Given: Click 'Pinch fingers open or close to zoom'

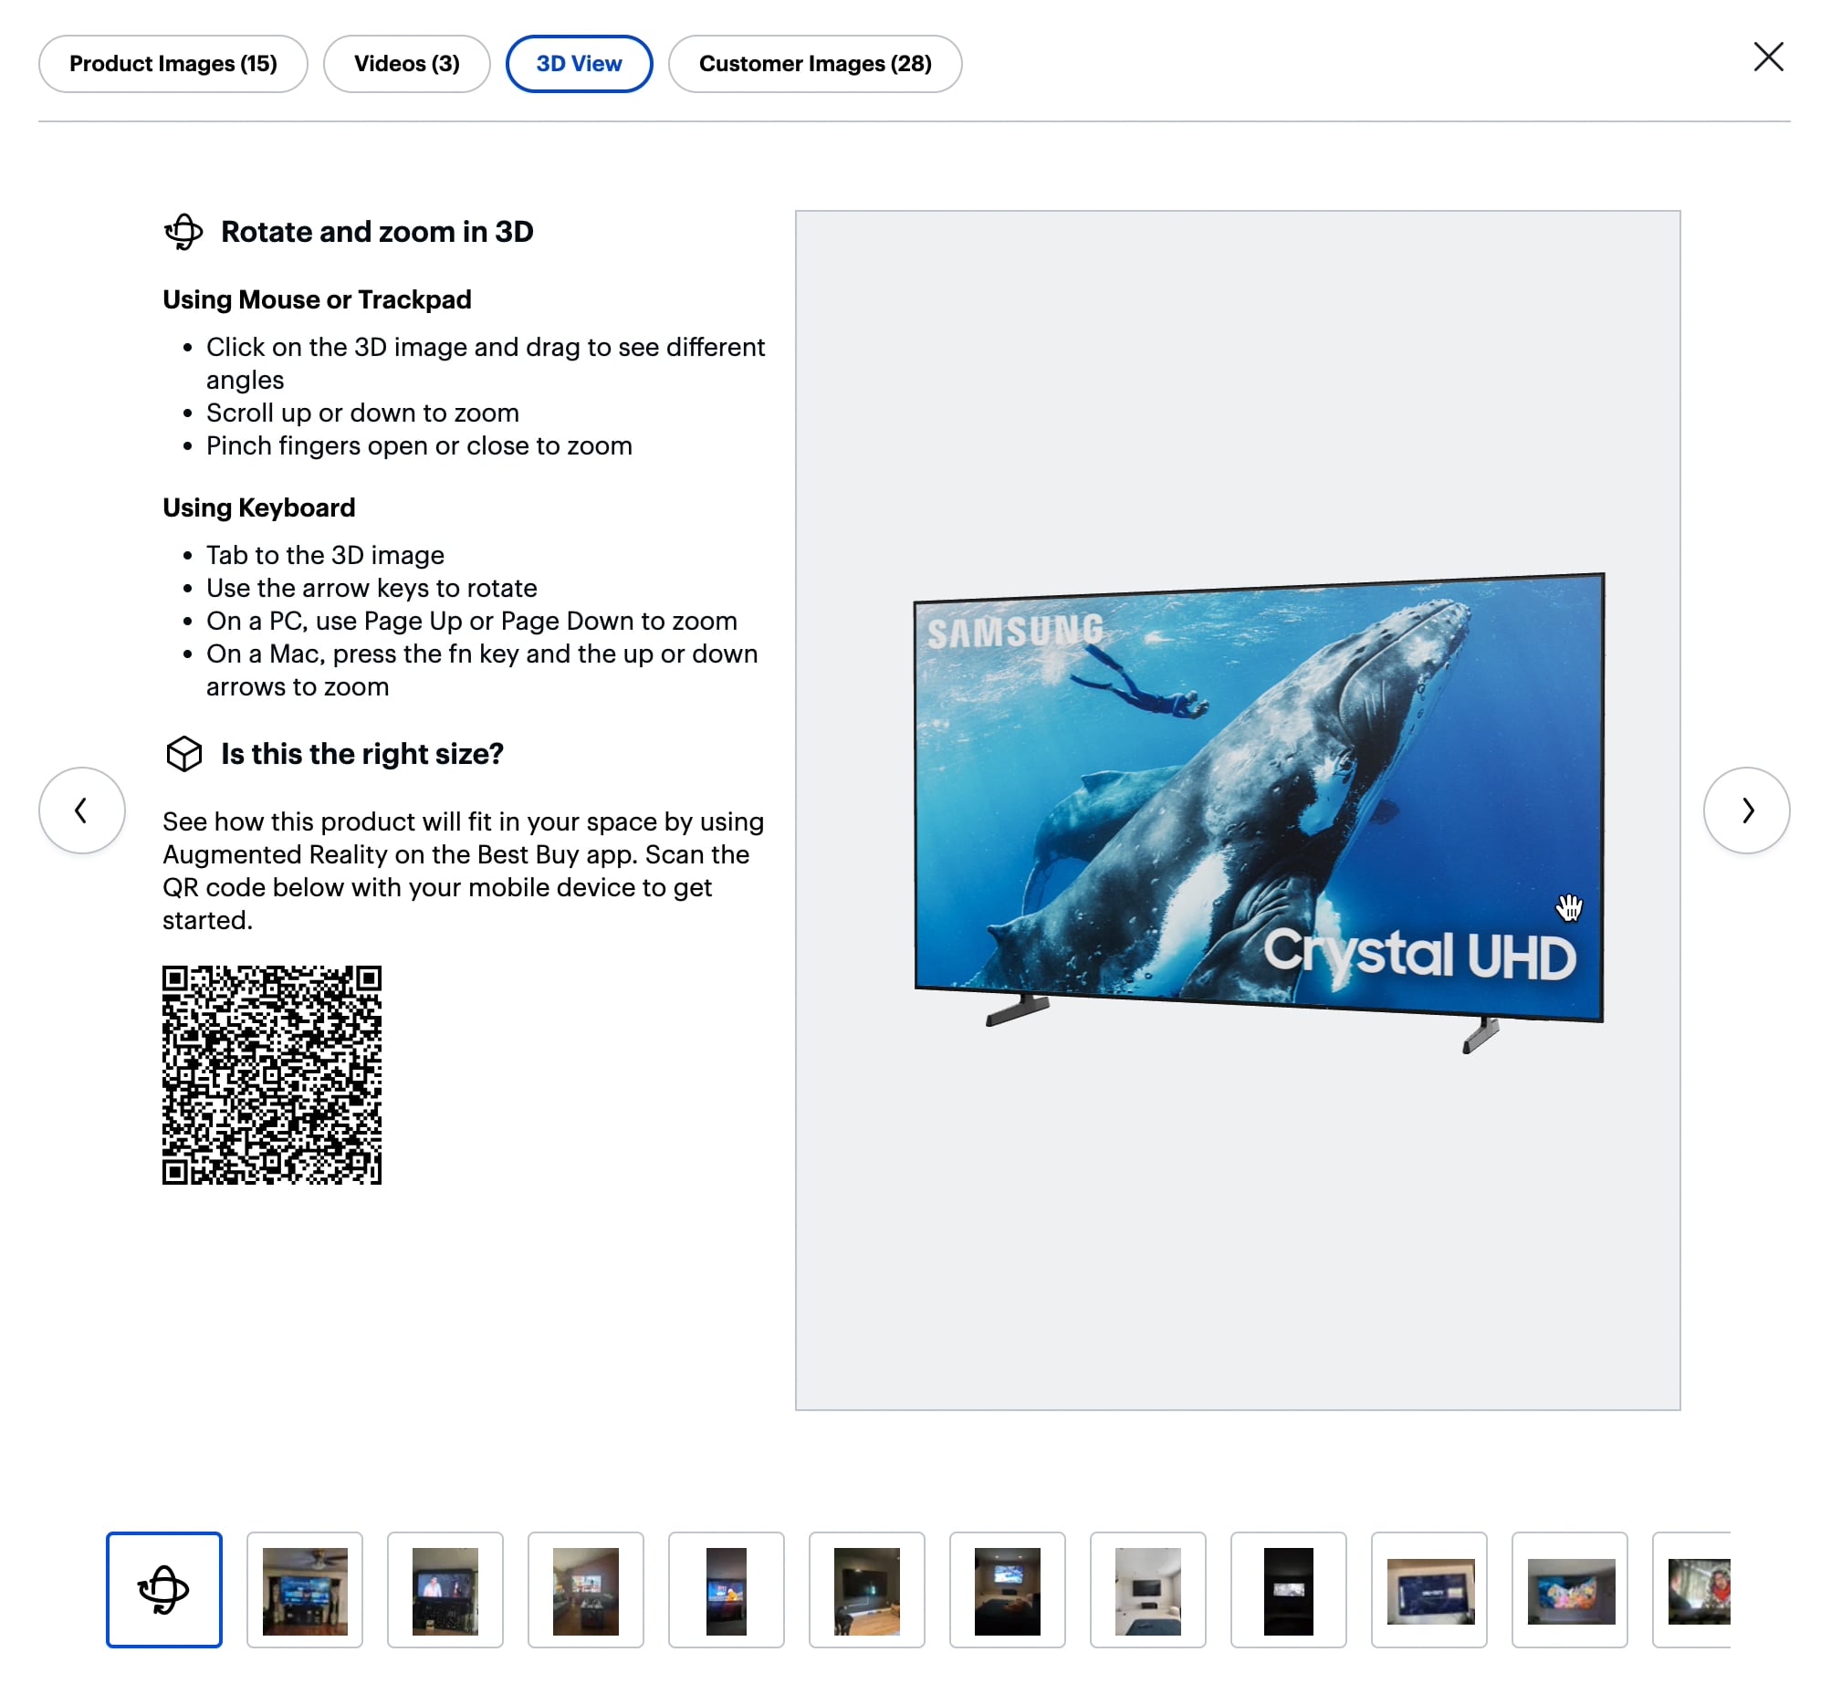Looking at the screenshot, I should [x=419, y=445].
